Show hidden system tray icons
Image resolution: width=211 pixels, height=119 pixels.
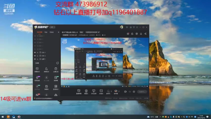point(160,117)
